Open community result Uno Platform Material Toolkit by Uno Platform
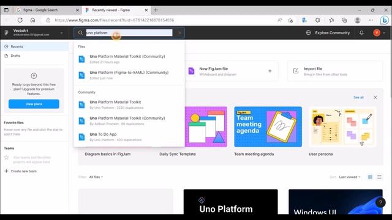Viewport: 392px width, 220px height. (x=129, y=105)
